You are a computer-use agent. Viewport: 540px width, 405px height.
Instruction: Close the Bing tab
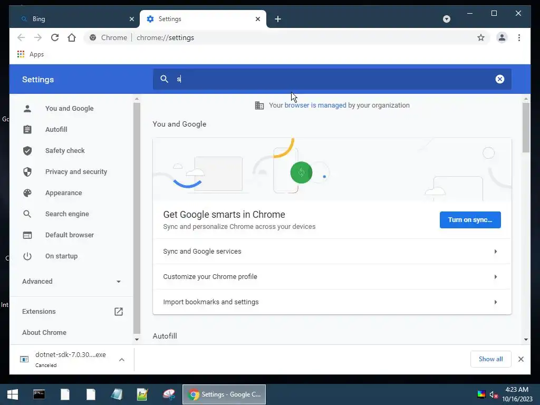(x=131, y=19)
